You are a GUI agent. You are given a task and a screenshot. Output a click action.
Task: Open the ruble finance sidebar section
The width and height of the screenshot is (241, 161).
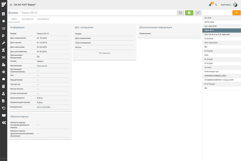click(x=4, y=36)
